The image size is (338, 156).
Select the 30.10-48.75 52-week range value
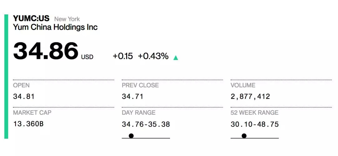click(255, 124)
